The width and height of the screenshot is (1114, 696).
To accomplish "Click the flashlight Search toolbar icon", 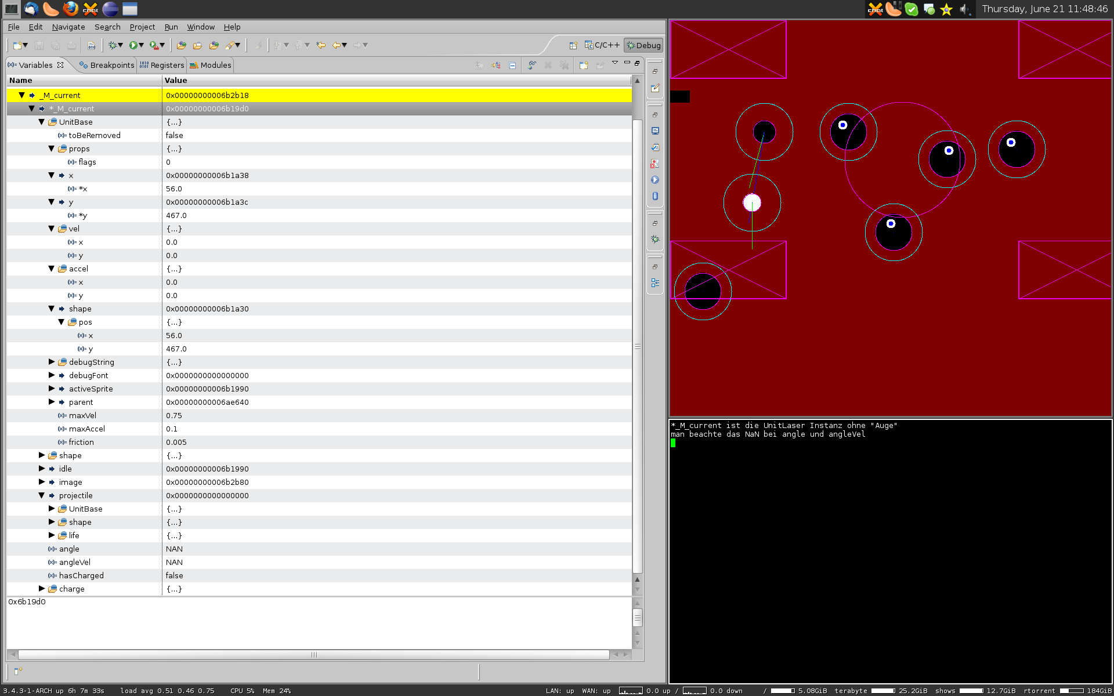I will (230, 45).
